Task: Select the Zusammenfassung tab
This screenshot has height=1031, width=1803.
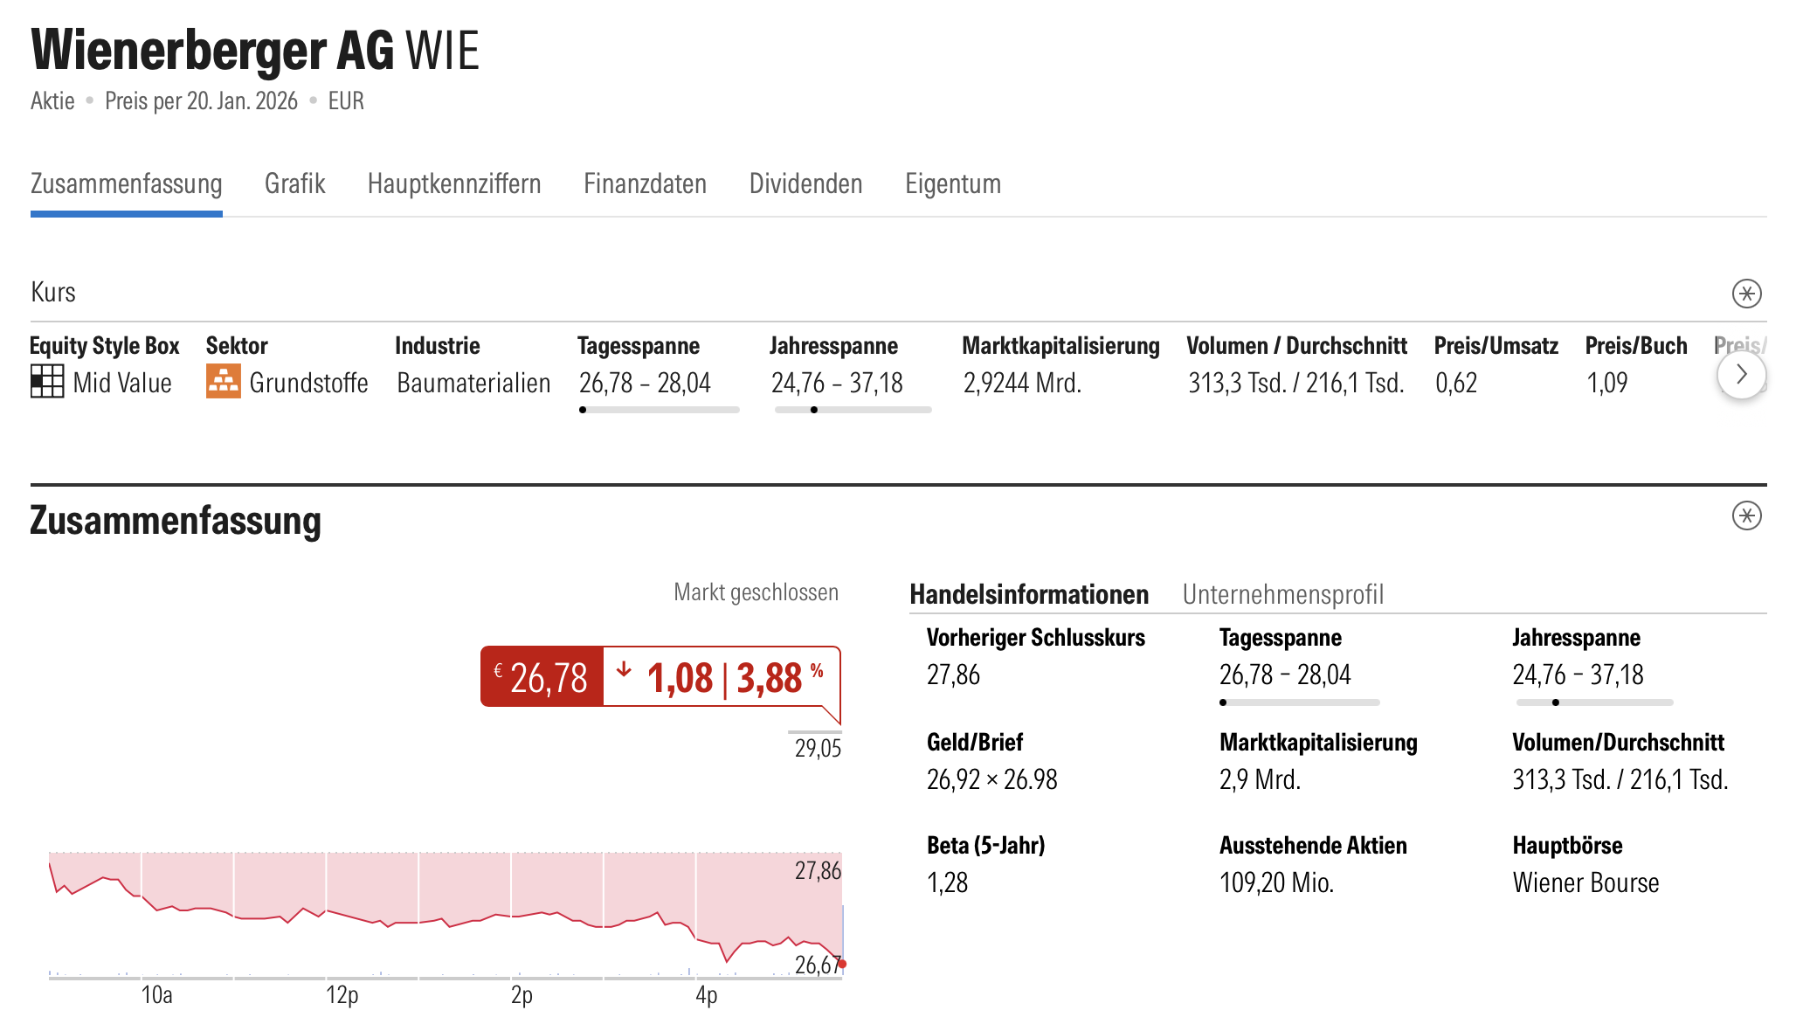Action: pyautogui.click(x=127, y=184)
